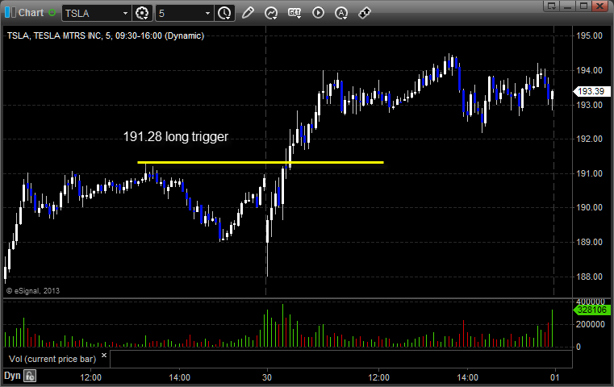Open the time template clock icon
This screenshot has height=387, width=614.
225,14
